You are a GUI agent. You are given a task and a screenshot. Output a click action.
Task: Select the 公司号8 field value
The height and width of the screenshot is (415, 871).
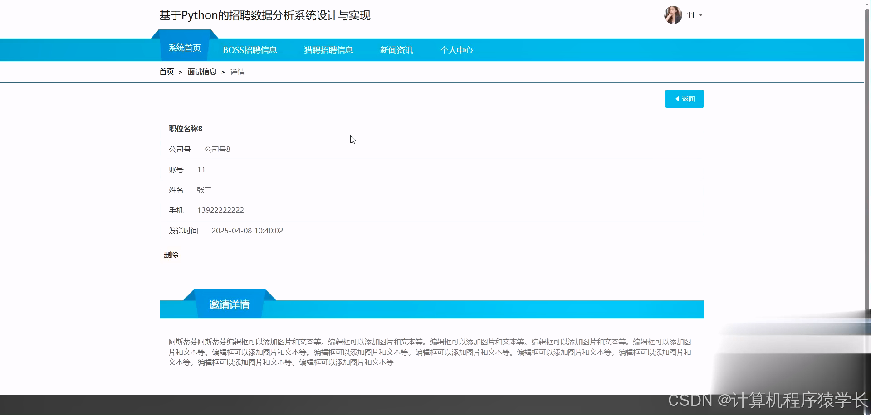217,149
